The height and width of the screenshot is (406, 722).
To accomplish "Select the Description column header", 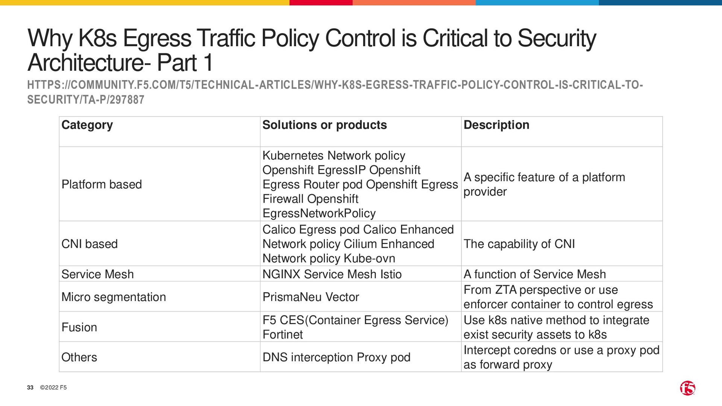I will pyautogui.click(x=562, y=132).
